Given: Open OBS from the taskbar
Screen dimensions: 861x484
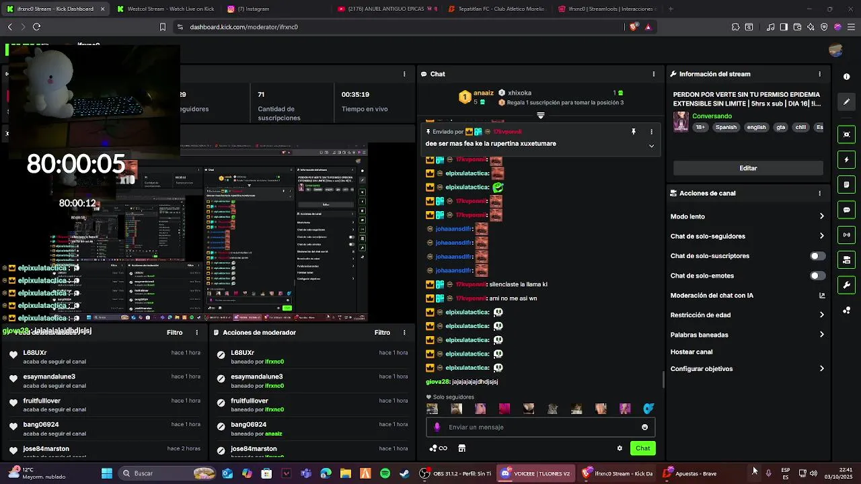Looking at the screenshot, I should click(x=457, y=473).
